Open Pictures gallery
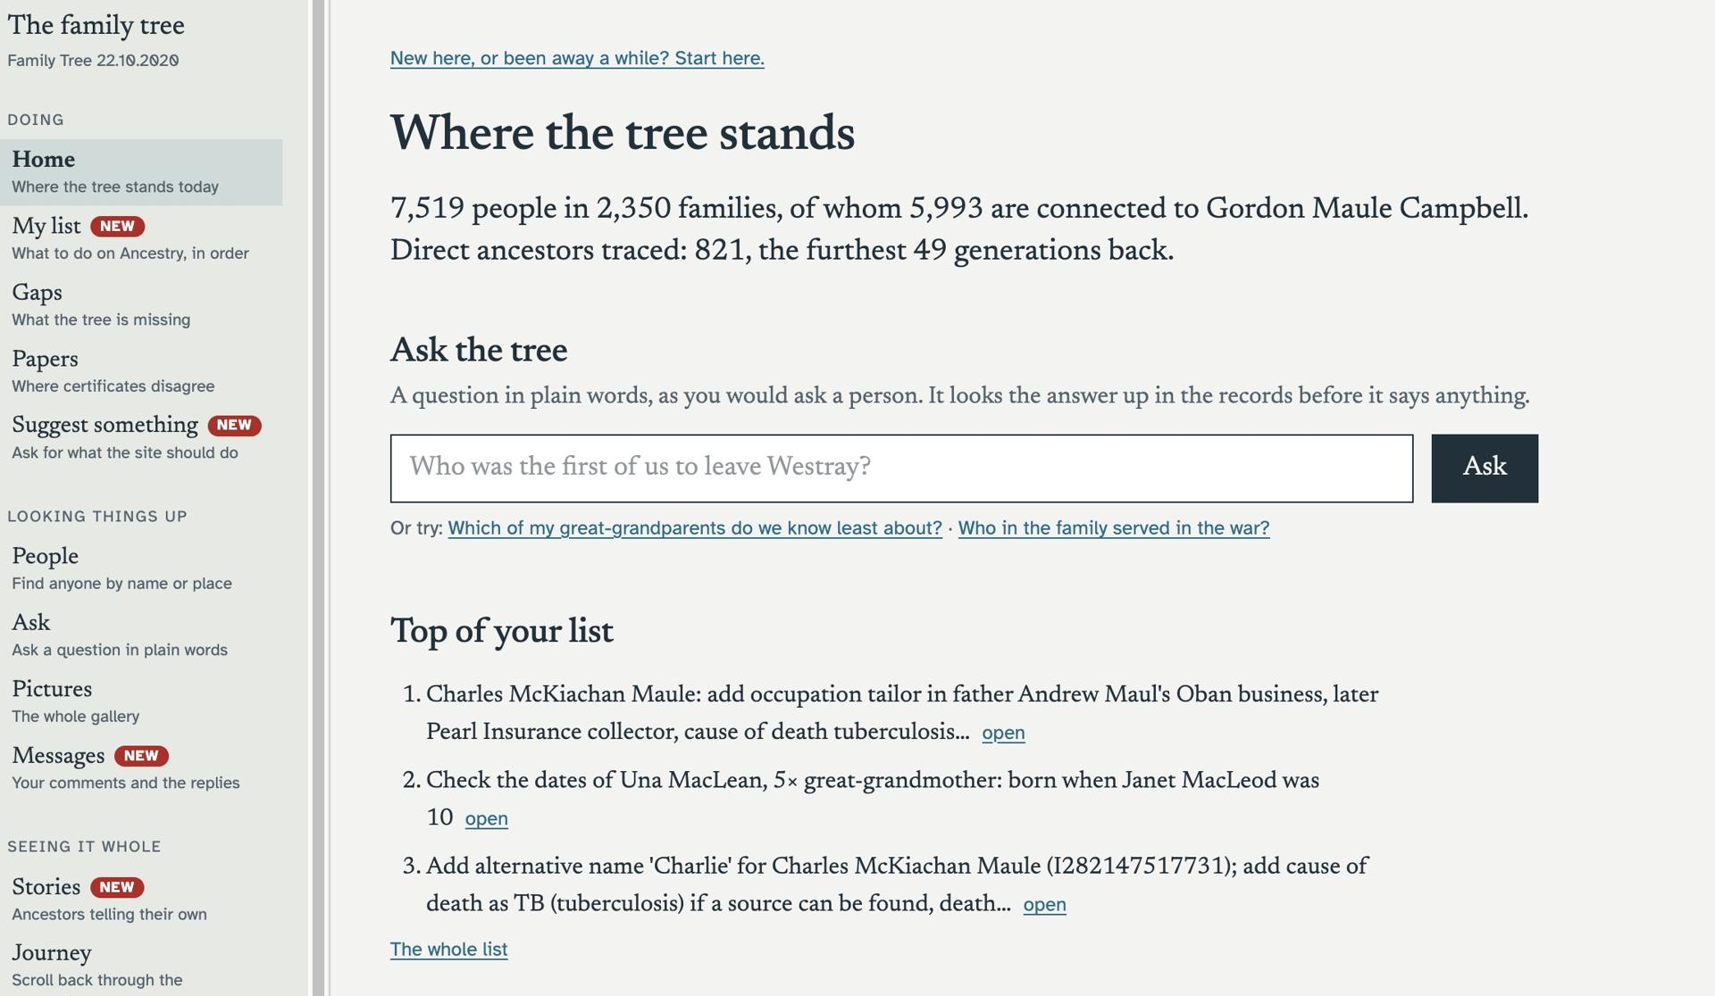 (141, 701)
